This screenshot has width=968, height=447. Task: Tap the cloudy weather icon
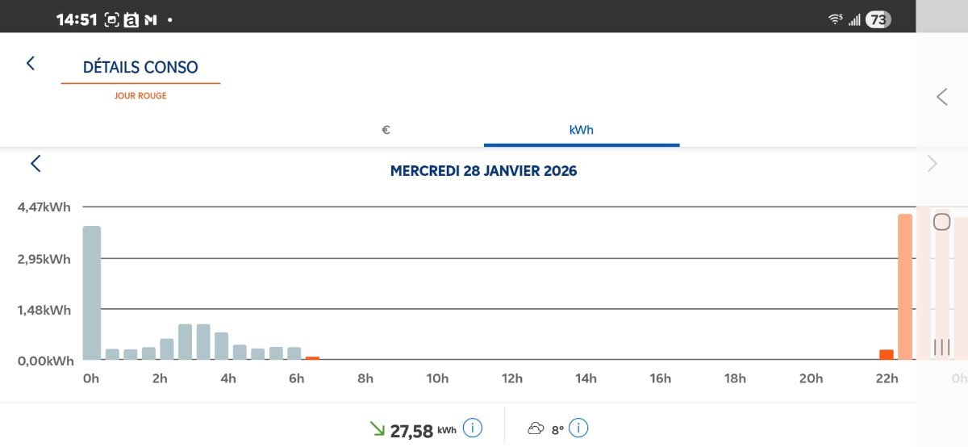[536, 429]
